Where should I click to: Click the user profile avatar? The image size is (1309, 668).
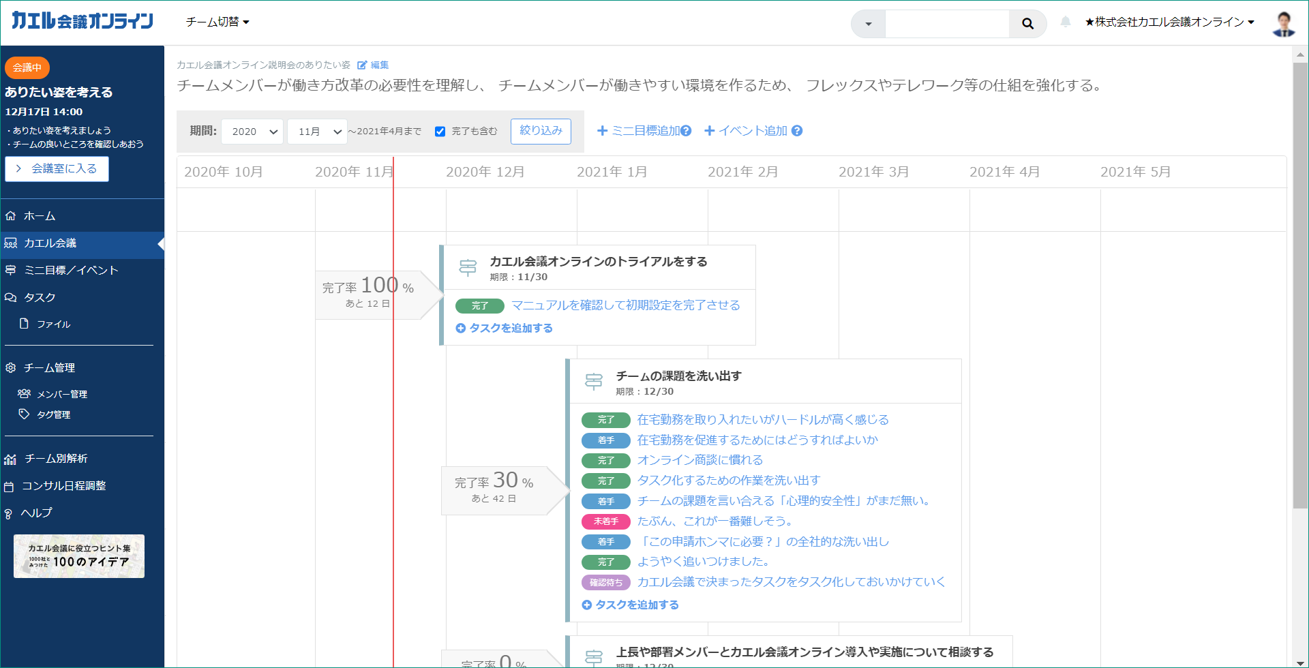(1283, 23)
